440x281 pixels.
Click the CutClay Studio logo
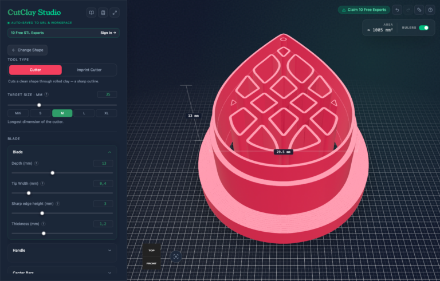(34, 13)
